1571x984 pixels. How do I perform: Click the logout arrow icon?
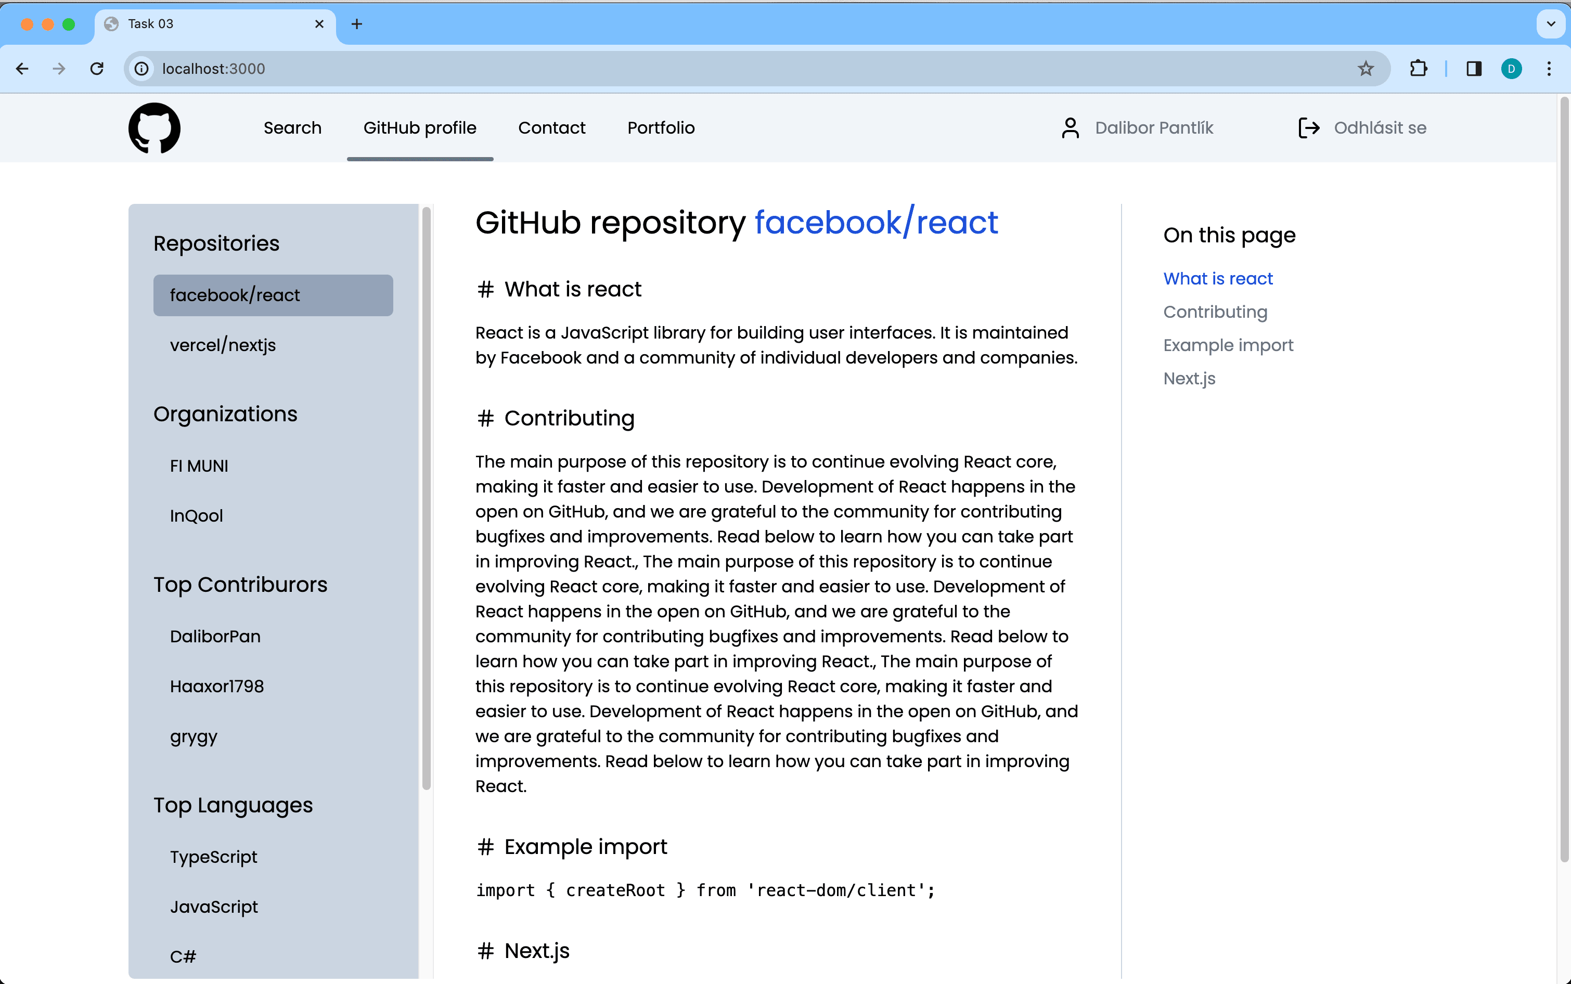point(1308,127)
